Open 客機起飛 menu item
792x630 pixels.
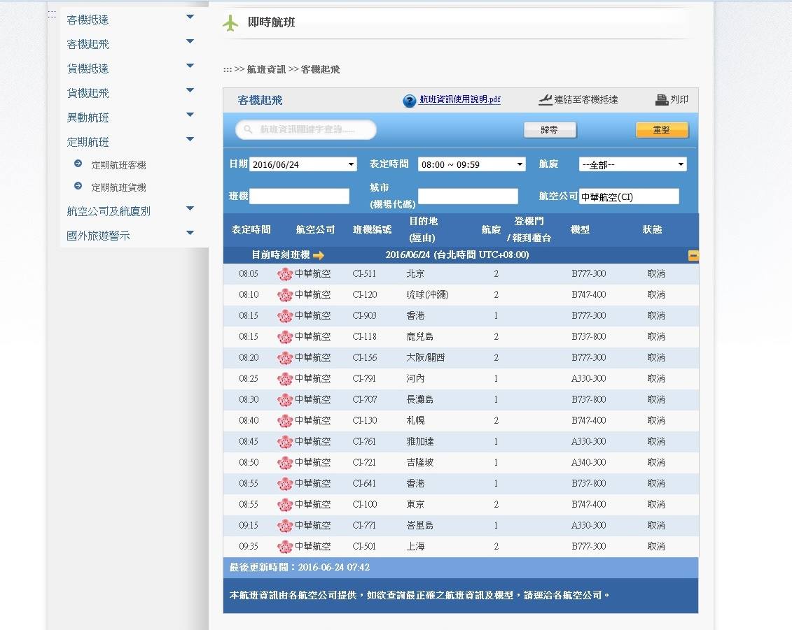tap(88, 44)
